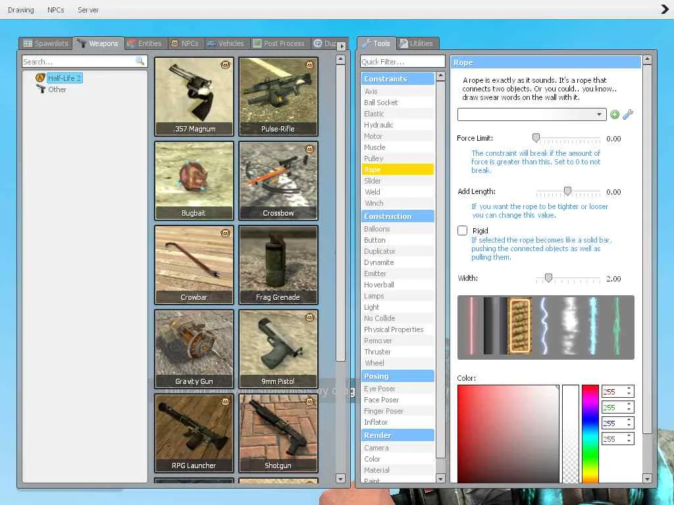
Task: Open preset editor with wrench icon
Action: (628, 114)
